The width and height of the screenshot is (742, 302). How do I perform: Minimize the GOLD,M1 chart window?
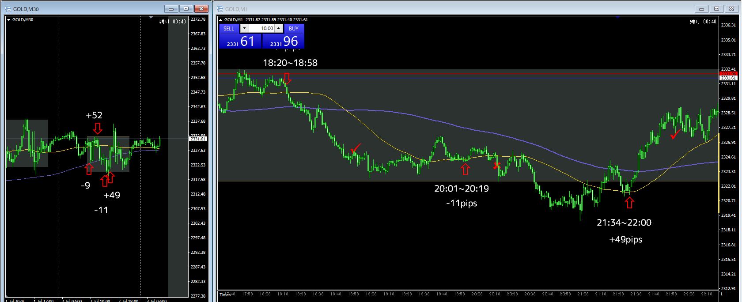pos(702,9)
